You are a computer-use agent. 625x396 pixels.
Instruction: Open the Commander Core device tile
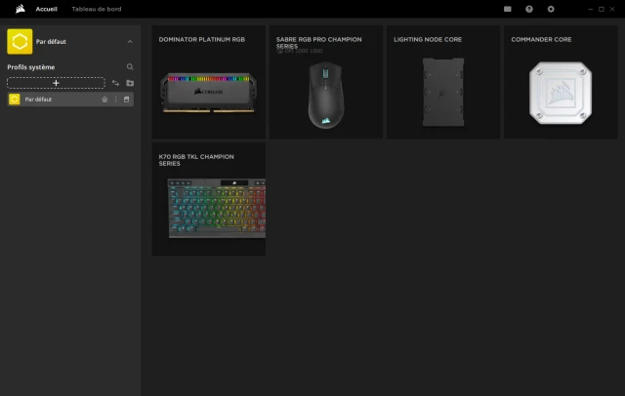pyautogui.click(x=561, y=82)
